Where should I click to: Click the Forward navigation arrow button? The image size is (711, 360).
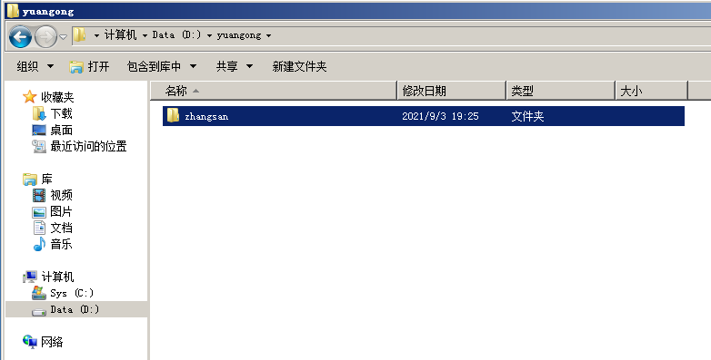45,36
